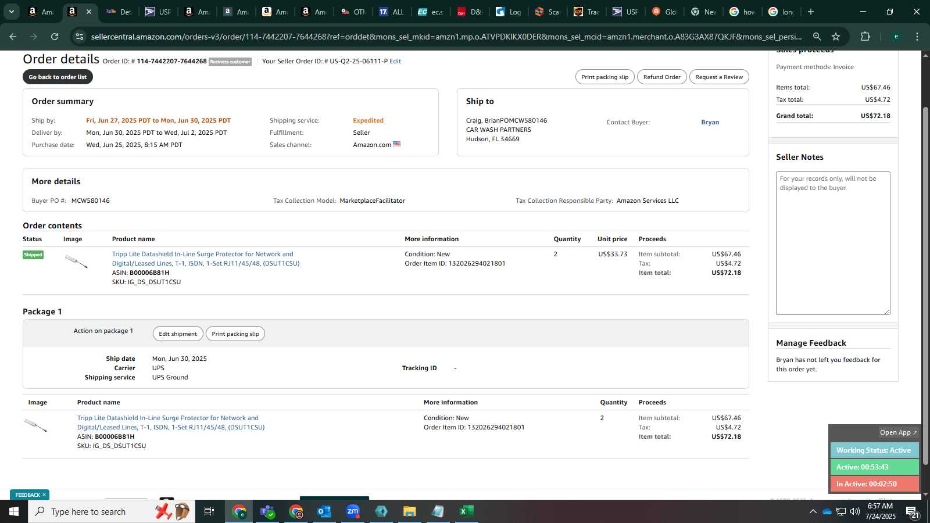The height and width of the screenshot is (523, 930).
Task: Click the top Print packing slip button
Action: pyautogui.click(x=604, y=77)
